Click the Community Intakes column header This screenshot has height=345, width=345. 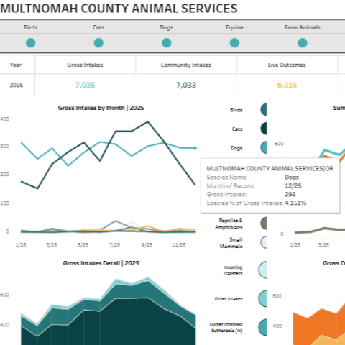186,65
